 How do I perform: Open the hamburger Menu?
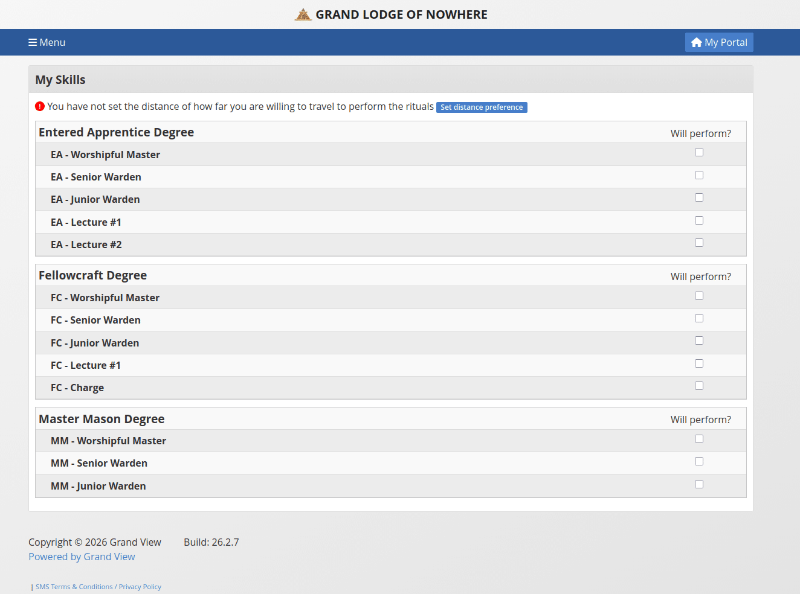(47, 42)
